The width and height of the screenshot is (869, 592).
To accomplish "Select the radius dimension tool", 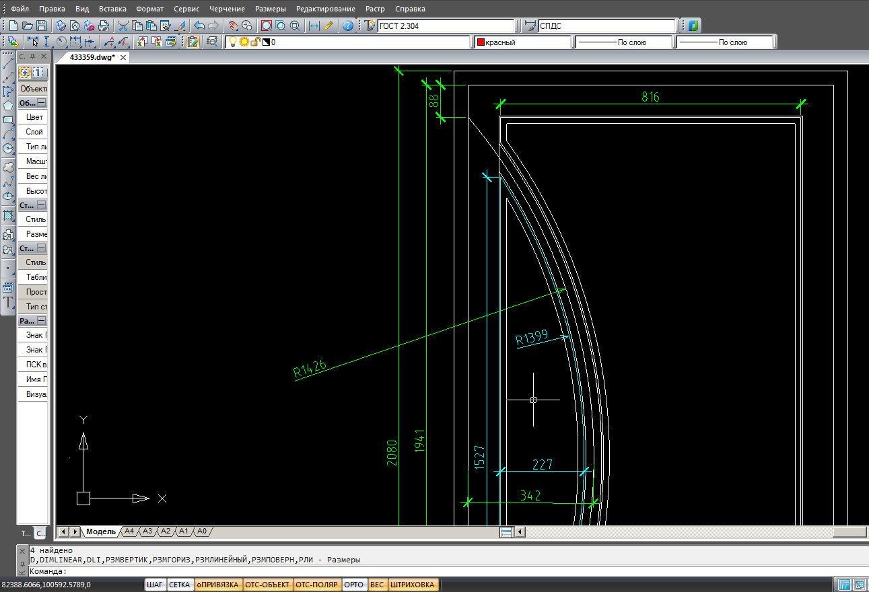I will coord(61,42).
